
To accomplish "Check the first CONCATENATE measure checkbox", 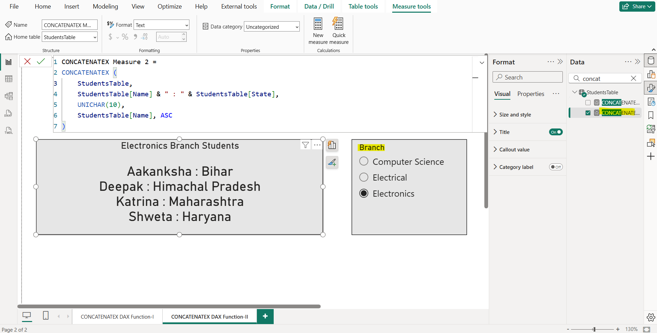I will pyautogui.click(x=588, y=102).
